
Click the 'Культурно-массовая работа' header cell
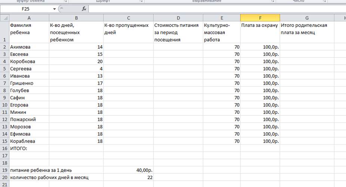tap(222, 32)
